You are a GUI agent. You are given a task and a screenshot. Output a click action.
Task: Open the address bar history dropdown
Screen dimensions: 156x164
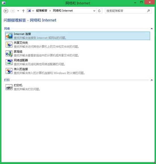[x=94, y=11]
